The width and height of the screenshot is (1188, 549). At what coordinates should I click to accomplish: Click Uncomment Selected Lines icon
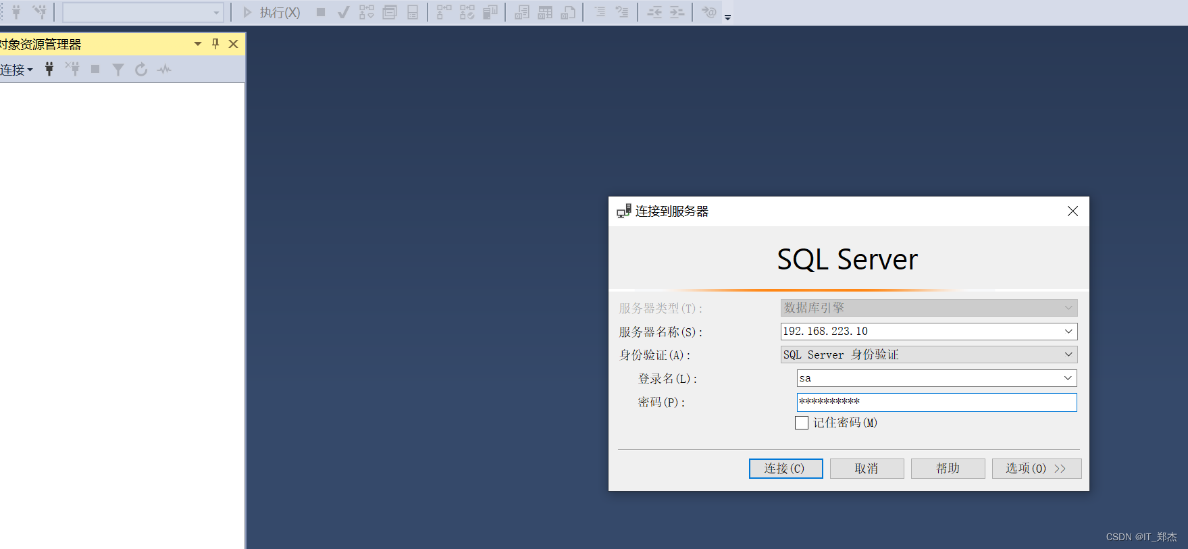pyautogui.click(x=622, y=12)
